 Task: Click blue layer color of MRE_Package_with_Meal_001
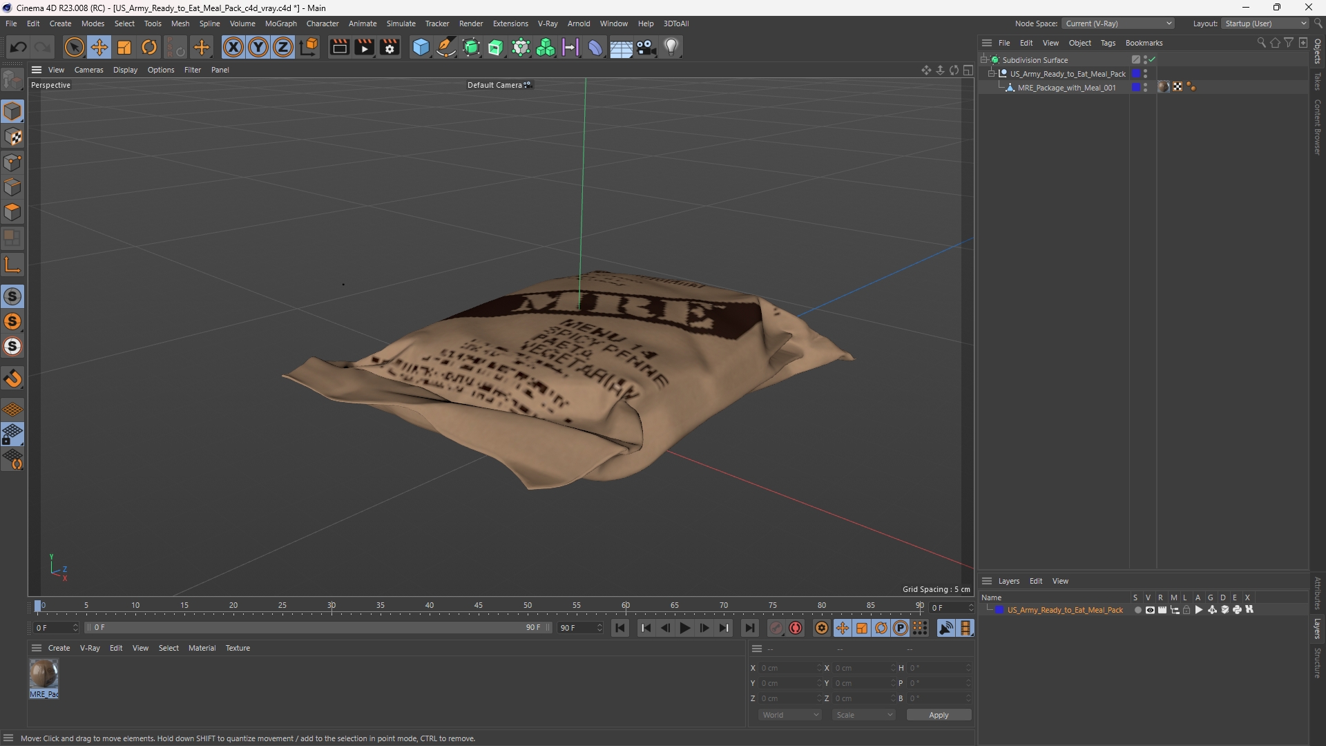click(x=1136, y=88)
